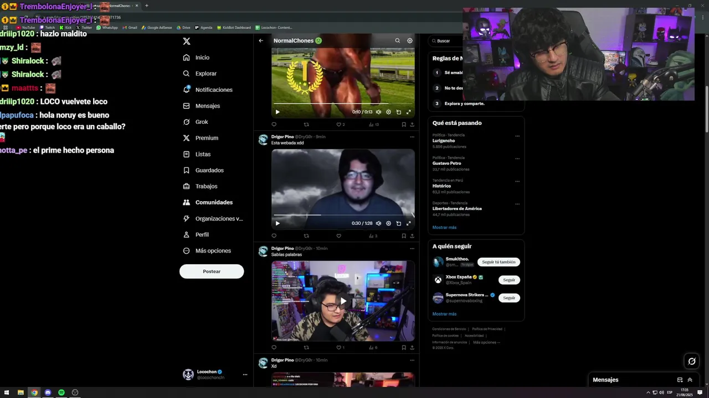Open Gustavo Petro trend options menu
The height and width of the screenshot is (398, 709).
[x=517, y=159]
